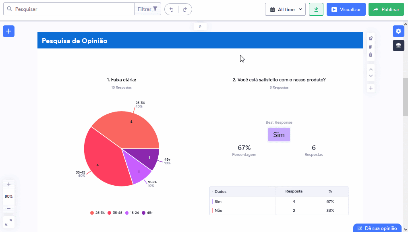Delete the page with the trash icon
This screenshot has width=408, height=232.
pyautogui.click(x=371, y=55)
